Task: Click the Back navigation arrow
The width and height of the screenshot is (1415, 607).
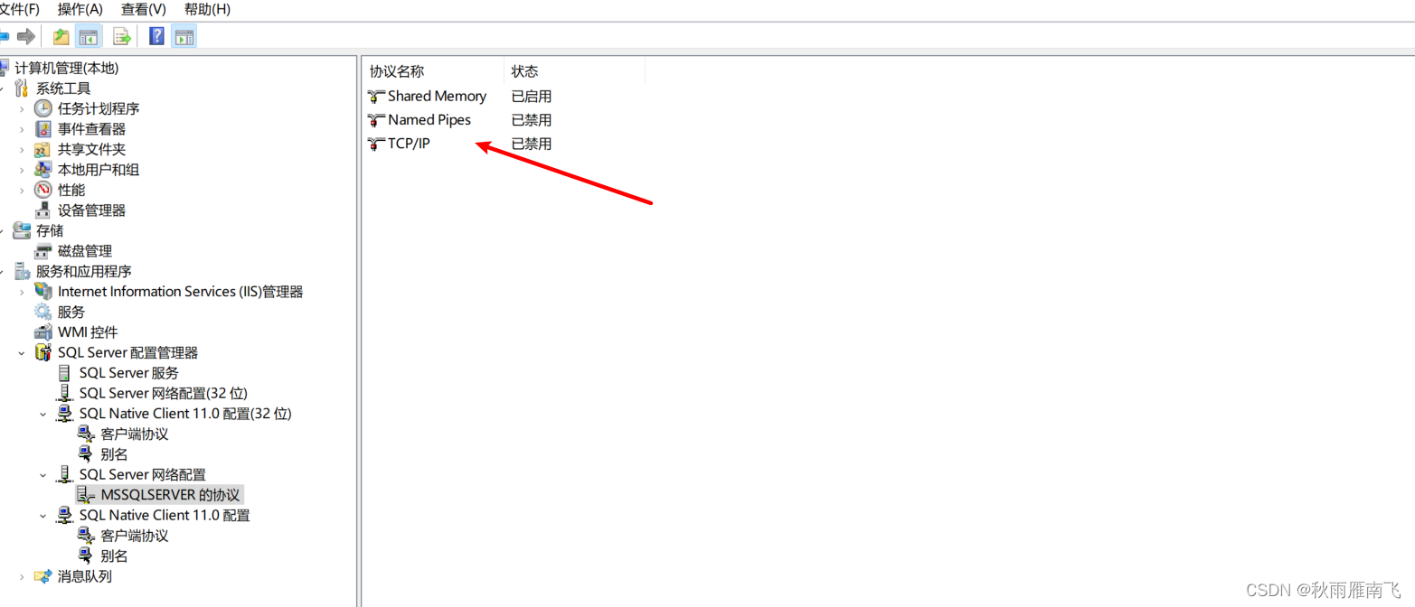Action: click(x=7, y=36)
